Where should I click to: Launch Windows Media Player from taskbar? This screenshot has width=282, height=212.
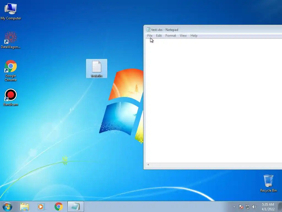41,206
